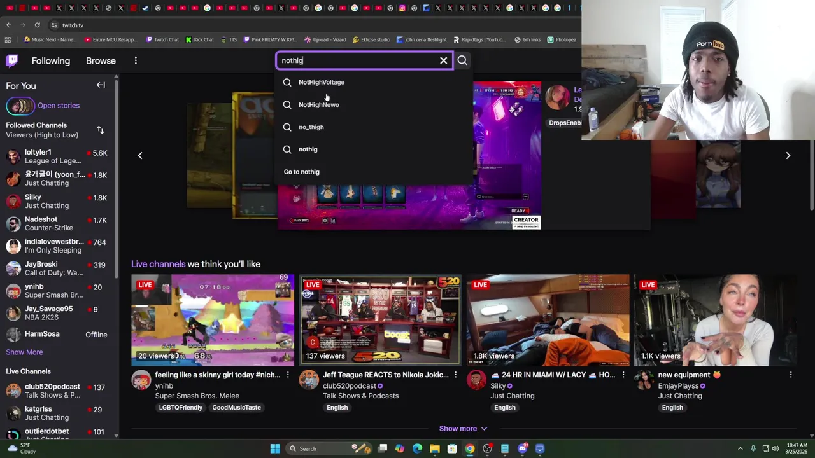This screenshot has width=815, height=458.
Task: Open Silky channel in the Followed Channels list
Action: pos(57,201)
